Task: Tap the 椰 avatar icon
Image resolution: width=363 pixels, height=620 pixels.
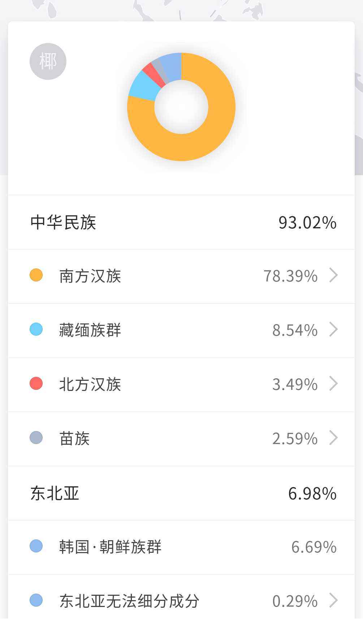Action: point(48,61)
